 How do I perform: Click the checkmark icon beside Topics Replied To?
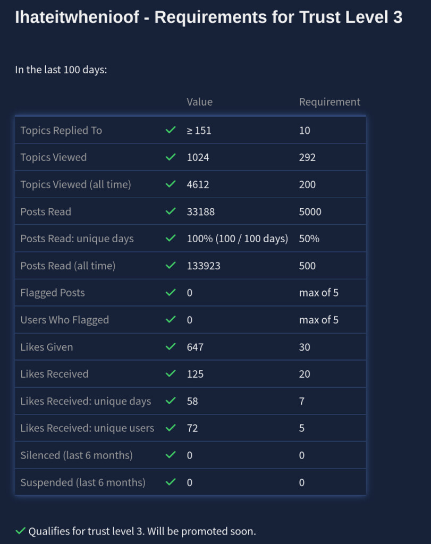pos(171,130)
